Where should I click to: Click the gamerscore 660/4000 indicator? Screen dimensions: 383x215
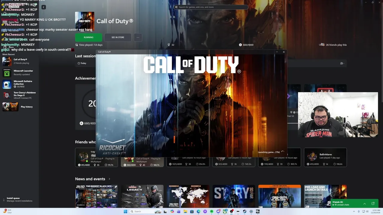click(x=246, y=45)
